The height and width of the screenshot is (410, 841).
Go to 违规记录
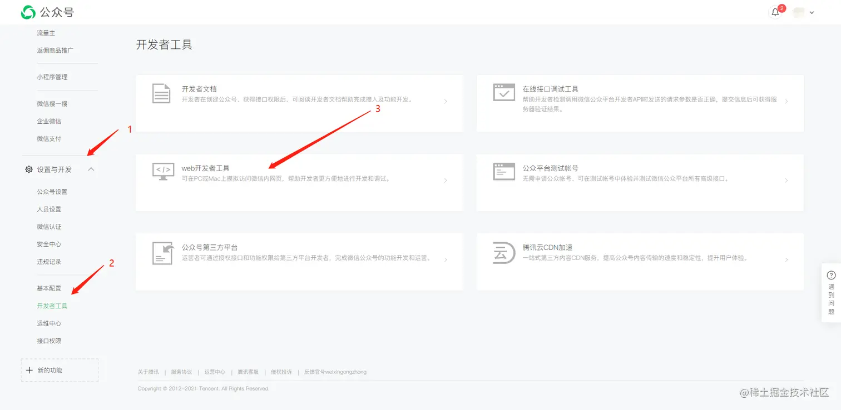(49, 262)
